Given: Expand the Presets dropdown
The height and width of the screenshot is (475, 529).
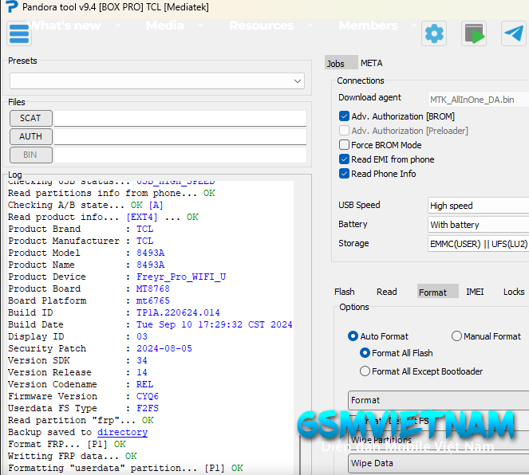Looking at the screenshot, I should pos(298,81).
